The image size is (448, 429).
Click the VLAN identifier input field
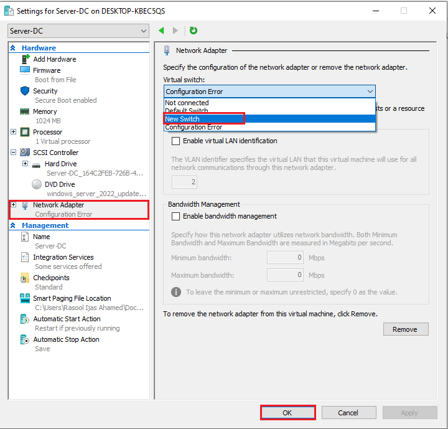(x=184, y=182)
